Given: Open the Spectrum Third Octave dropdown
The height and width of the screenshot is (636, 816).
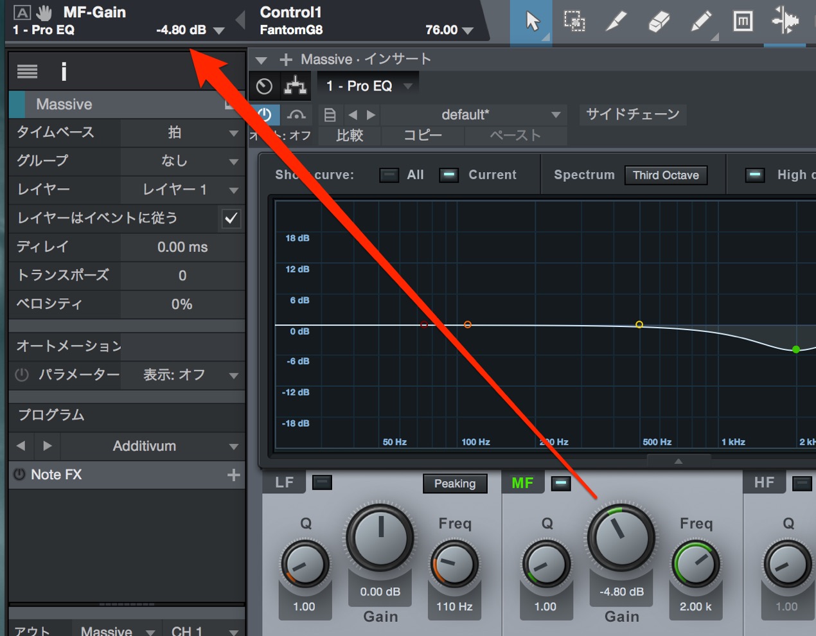Looking at the screenshot, I should [666, 175].
